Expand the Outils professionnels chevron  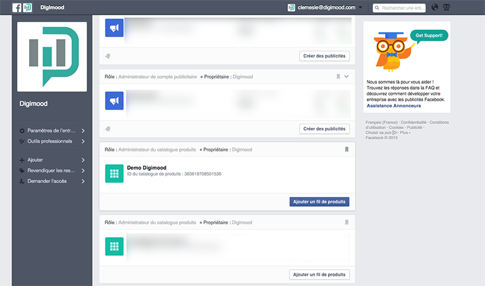83,141
